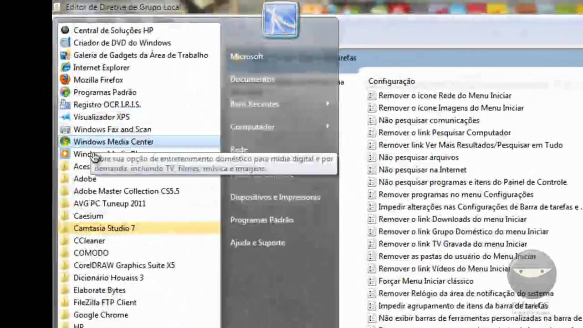Open Documentos from the Start menu

click(x=252, y=79)
